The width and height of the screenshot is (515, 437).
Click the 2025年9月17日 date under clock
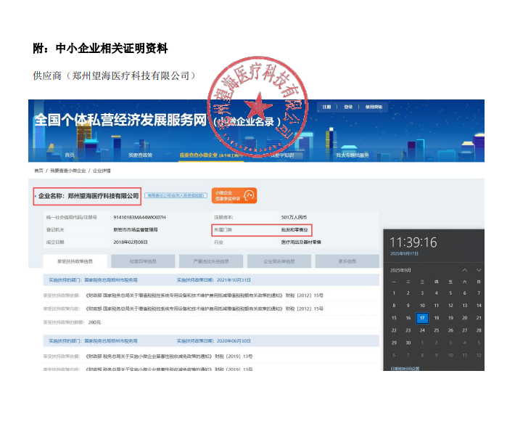click(x=404, y=253)
